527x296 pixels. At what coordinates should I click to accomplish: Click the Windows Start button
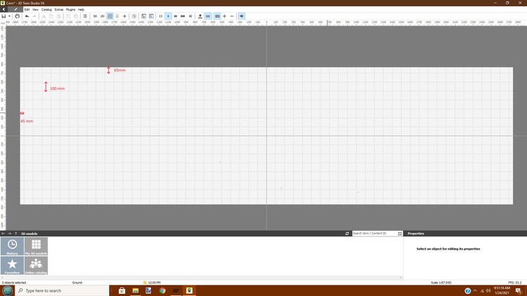tap(8, 290)
